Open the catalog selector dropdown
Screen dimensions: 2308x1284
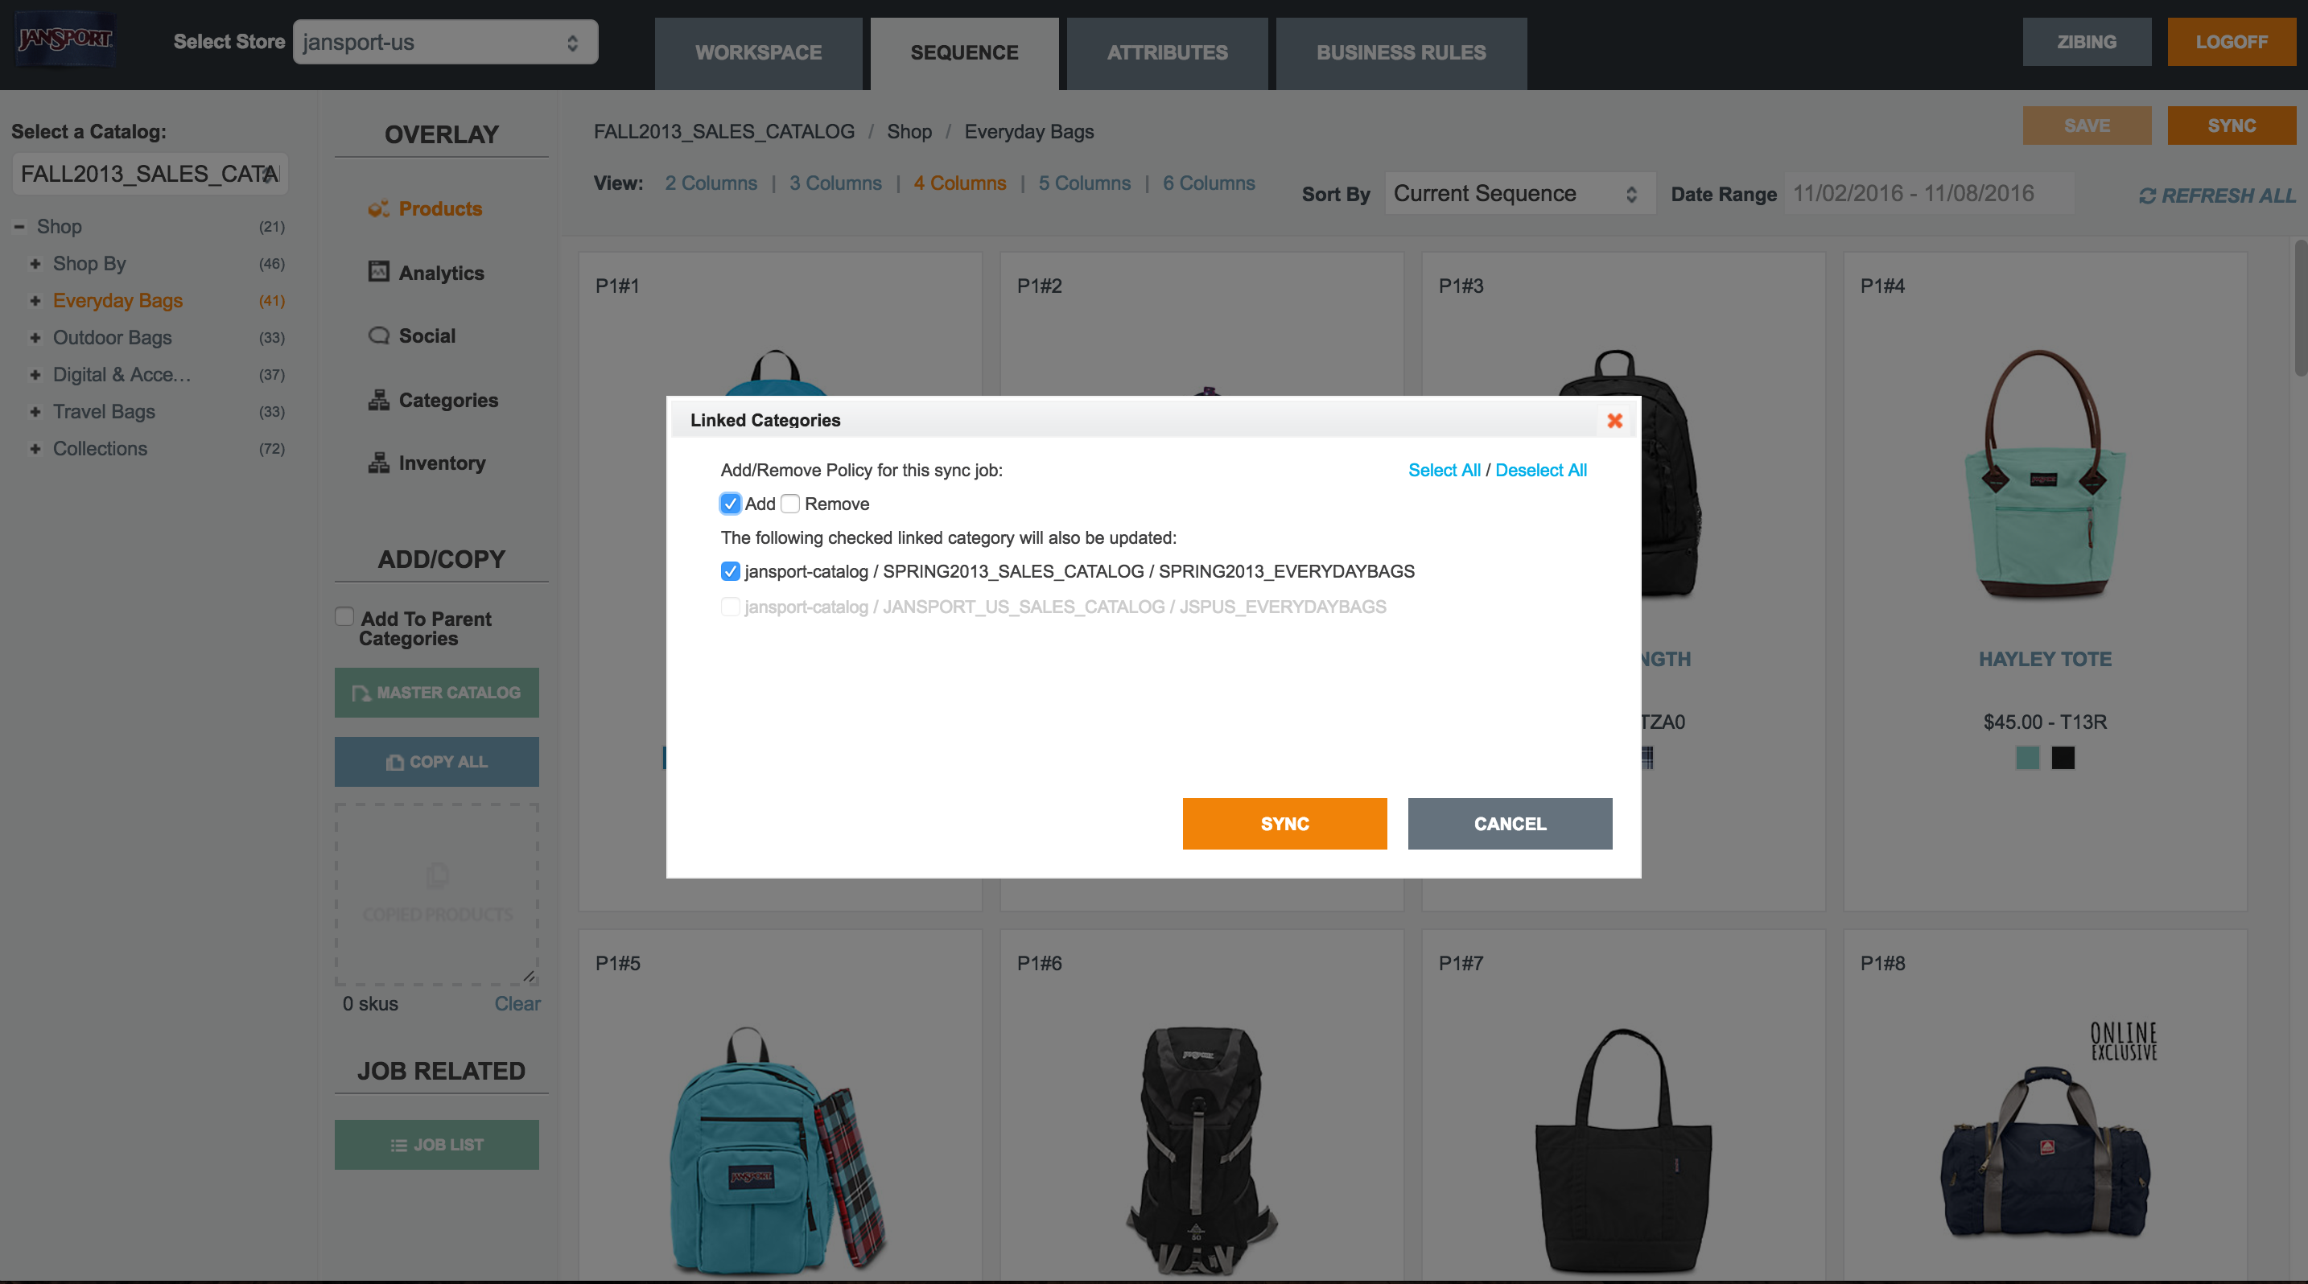coord(150,174)
